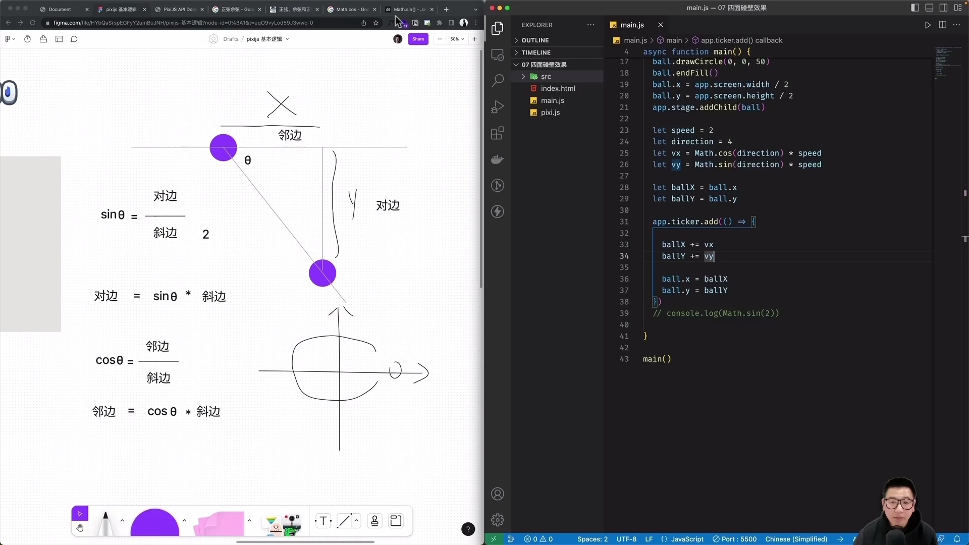Screen dimensions: 969x545
Task: Toggle the primary side bar
Action: [x=914, y=8]
